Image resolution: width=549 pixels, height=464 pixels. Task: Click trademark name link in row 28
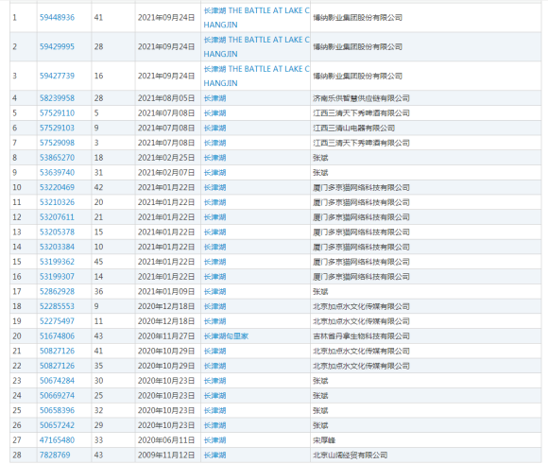pyautogui.click(x=215, y=455)
